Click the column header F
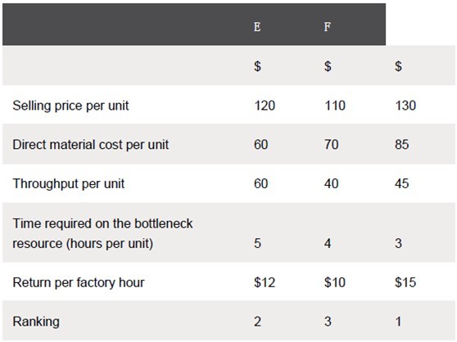 328,27
